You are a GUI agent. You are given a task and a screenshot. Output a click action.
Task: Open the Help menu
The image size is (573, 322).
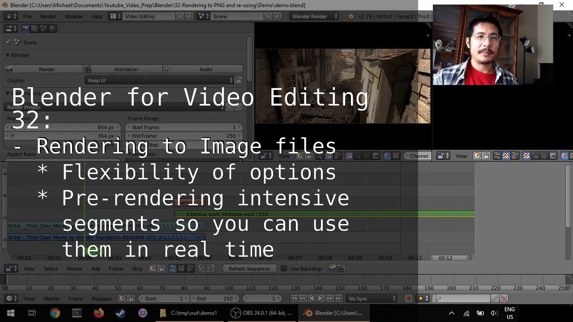[x=97, y=16]
